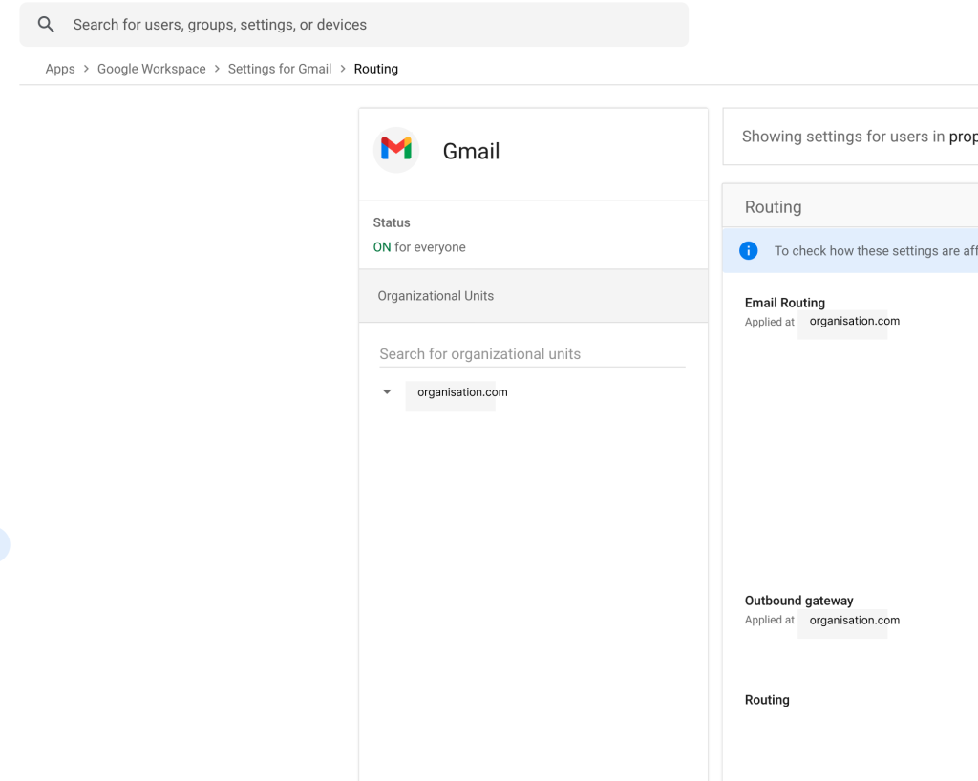Click the blue info icon in the banner
978x781 pixels.
[x=749, y=250]
